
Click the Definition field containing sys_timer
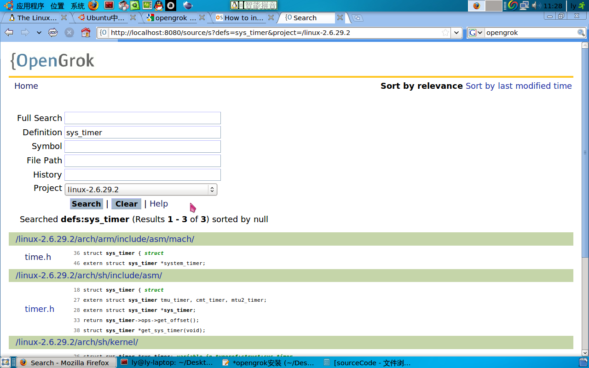[x=143, y=132]
